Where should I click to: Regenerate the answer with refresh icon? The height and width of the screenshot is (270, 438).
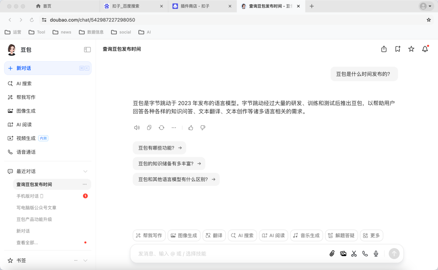point(162,127)
